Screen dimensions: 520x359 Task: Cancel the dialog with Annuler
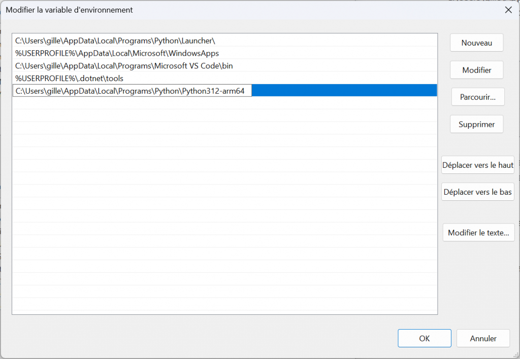[482, 338]
